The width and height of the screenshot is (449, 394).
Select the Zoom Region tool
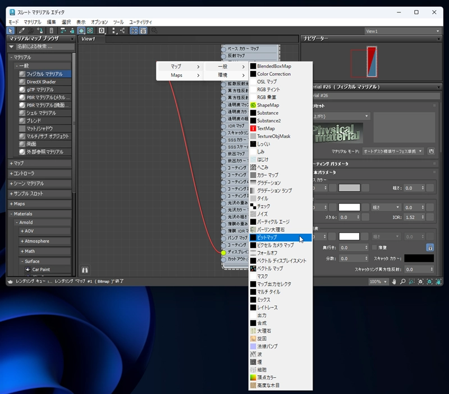click(411, 282)
